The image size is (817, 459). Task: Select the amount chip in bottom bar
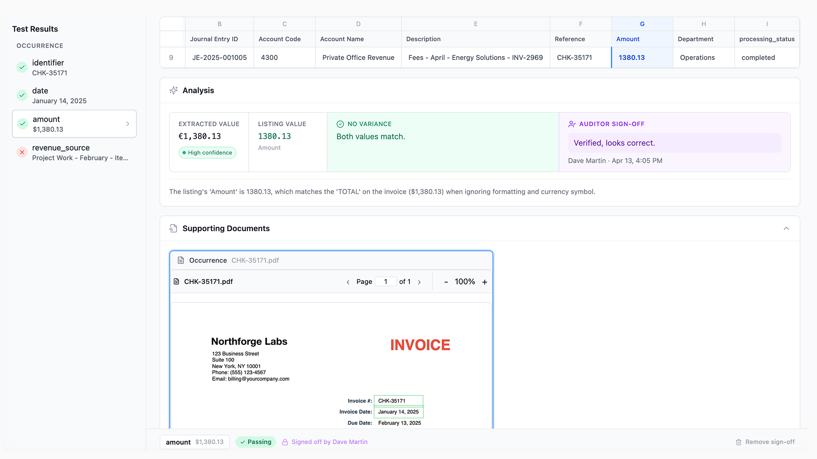pos(194,442)
